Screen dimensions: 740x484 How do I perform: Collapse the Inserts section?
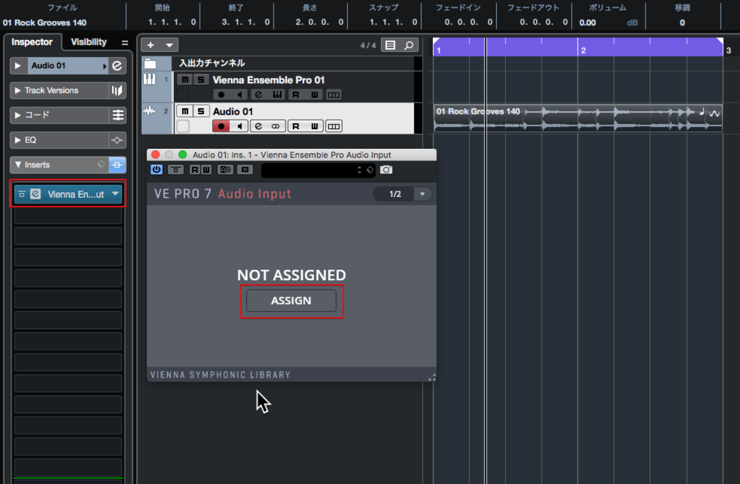click(18, 164)
